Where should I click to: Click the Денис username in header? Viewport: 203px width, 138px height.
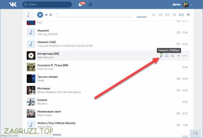177,4
